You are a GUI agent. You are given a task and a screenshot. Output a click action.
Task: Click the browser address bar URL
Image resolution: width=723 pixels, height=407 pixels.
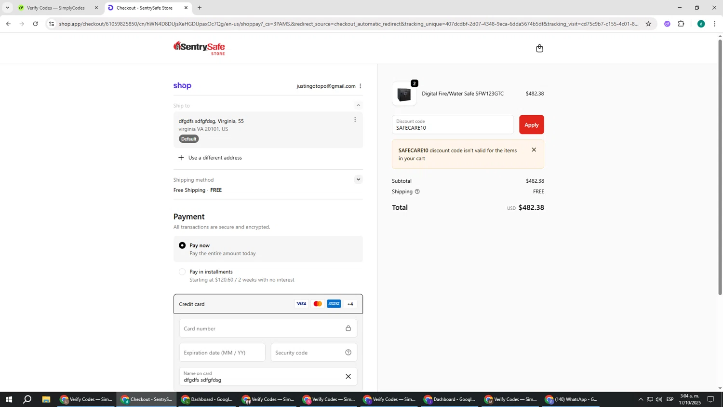(349, 24)
